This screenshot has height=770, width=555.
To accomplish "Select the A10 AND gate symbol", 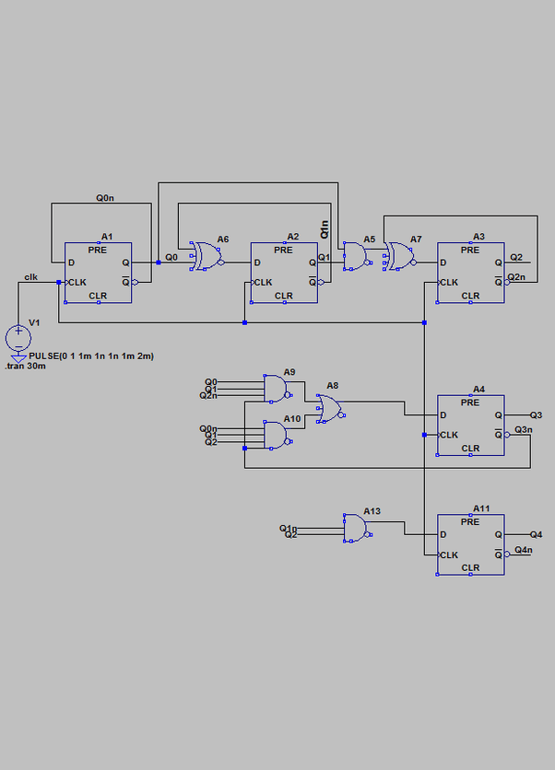I will tap(277, 435).
